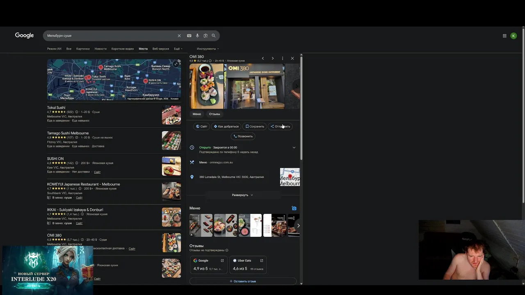
Task: Open the omiwagyu.com.au menu link
Action: 221,162
